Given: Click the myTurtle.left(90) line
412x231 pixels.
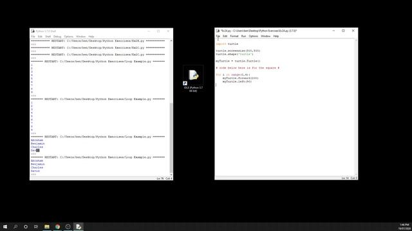Looking at the screenshot, I should 237,81.
